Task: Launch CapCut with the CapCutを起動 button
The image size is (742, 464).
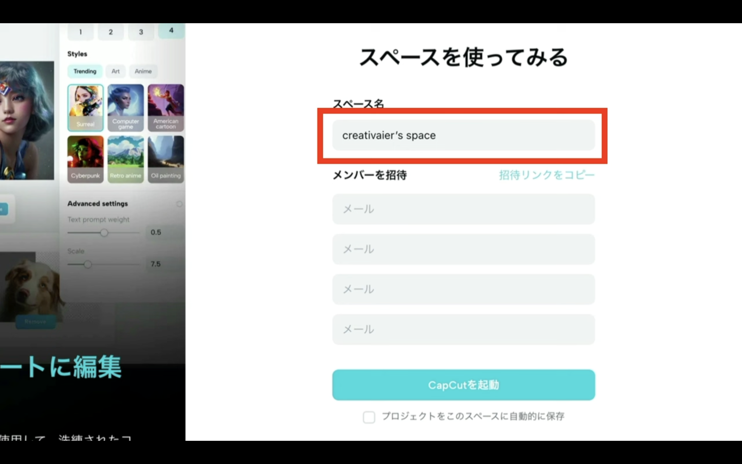Action: [x=463, y=385]
